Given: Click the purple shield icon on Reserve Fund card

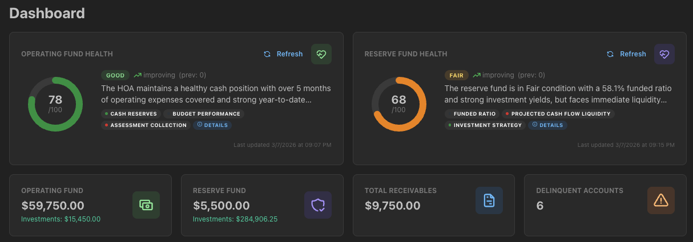Looking at the screenshot, I should coord(317,205).
